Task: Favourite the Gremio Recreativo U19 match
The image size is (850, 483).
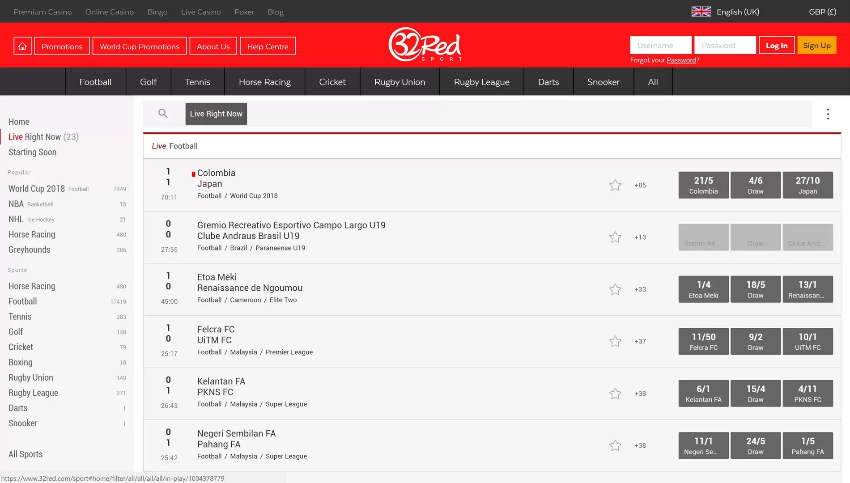Action: pos(615,237)
